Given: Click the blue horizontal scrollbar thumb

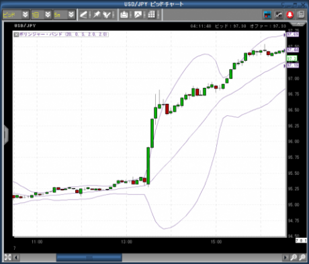Looking at the screenshot, I should tap(89, 257).
